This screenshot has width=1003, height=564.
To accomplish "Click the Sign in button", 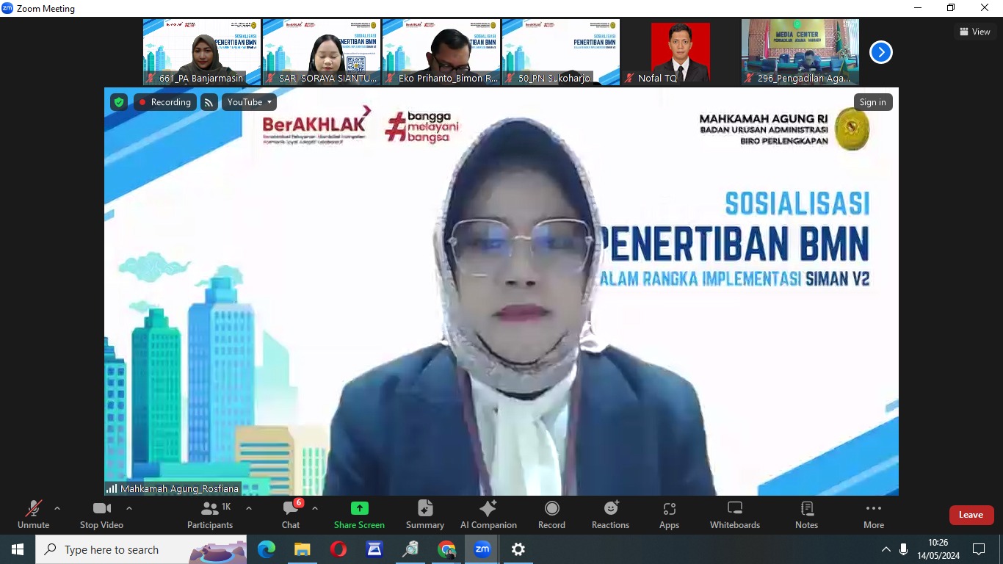I will point(873,102).
